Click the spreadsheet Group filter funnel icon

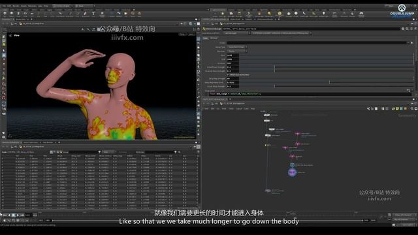[x=99, y=152]
